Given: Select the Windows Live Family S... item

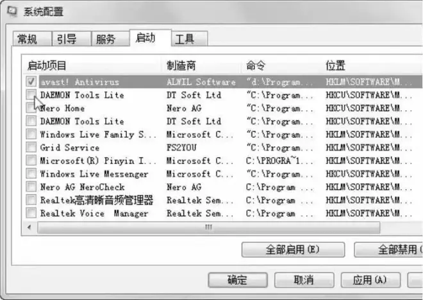Looking at the screenshot, I should pyautogui.click(x=98, y=135).
